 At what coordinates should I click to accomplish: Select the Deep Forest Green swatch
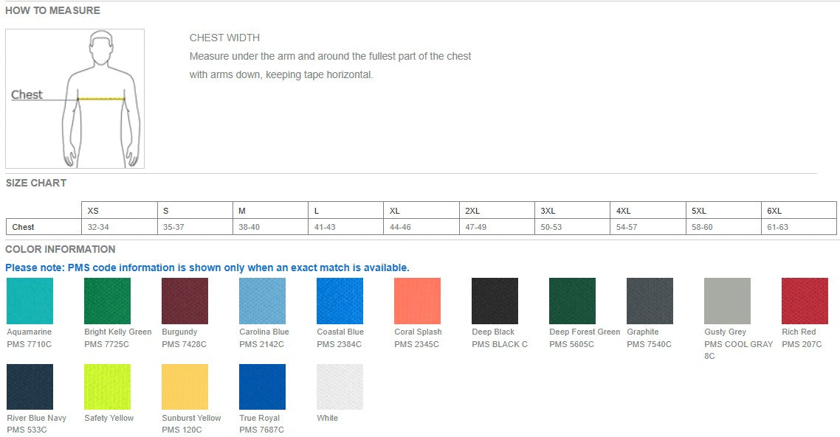coord(572,301)
